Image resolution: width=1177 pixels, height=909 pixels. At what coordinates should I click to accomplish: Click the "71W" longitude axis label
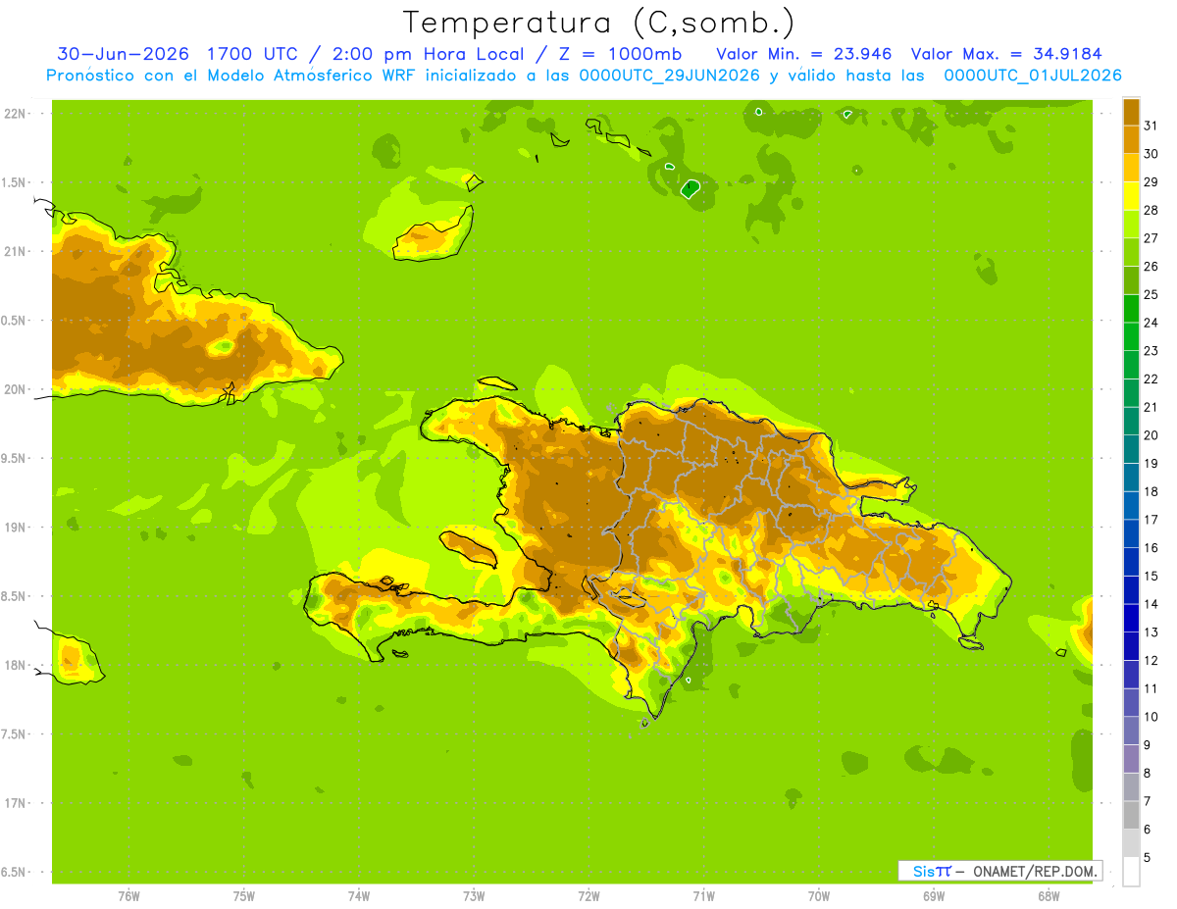[x=703, y=896]
